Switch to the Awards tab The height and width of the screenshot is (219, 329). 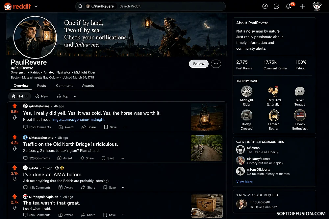pyautogui.click(x=88, y=85)
